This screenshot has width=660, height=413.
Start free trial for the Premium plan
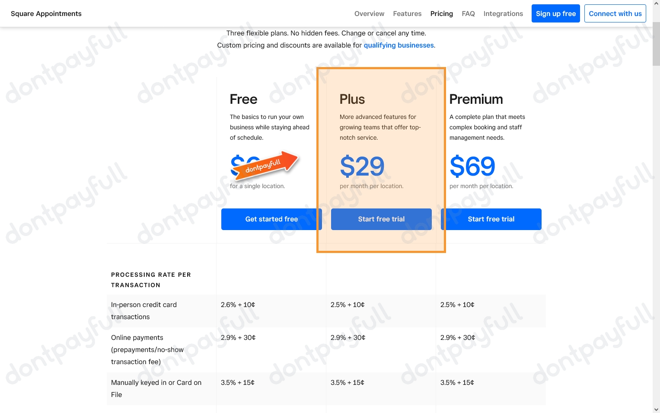pyautogui.click(x=491, y=219)
